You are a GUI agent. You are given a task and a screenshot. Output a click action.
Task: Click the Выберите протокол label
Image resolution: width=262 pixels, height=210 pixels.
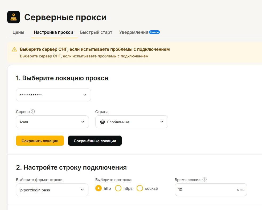tap(114, 180)
